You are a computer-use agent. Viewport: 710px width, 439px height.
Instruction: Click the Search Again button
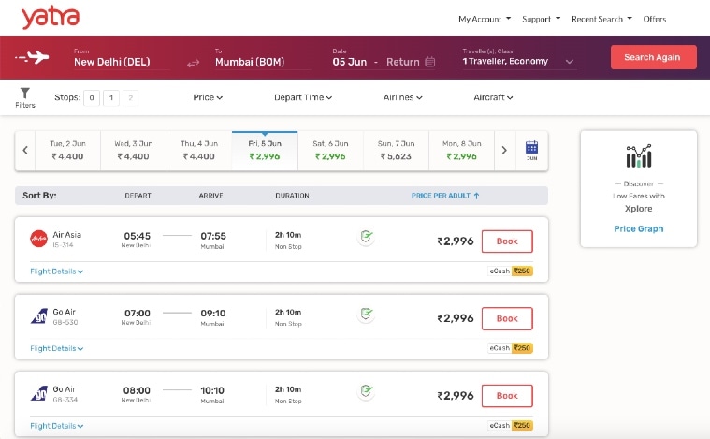pos(653,57)
